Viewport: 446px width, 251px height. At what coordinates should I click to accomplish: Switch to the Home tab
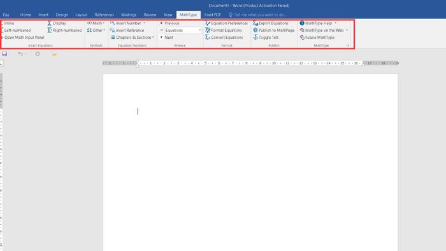pyautogui.click(x=25, y=15)
